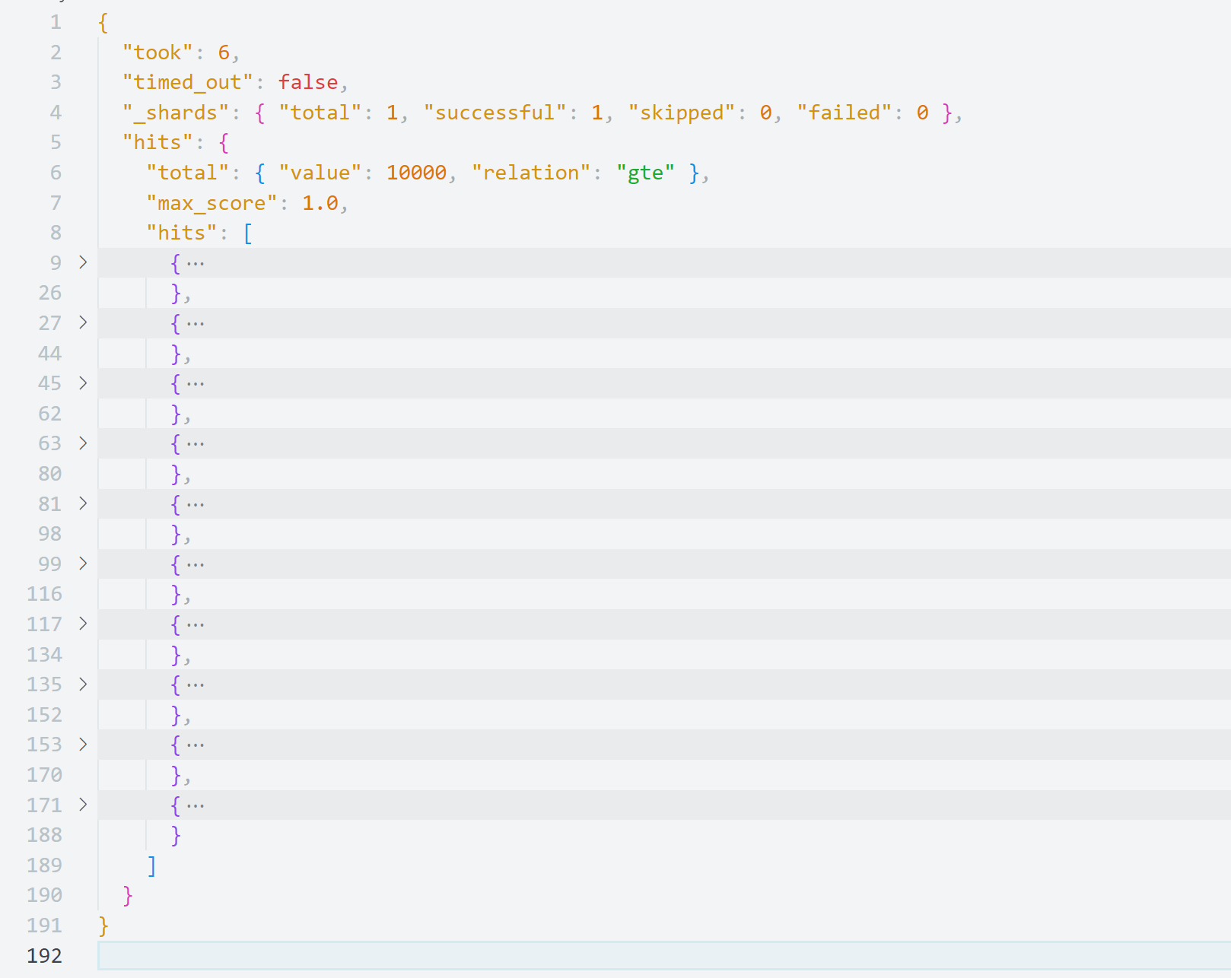Viewport: 1231px width, 978px height.
Task: Unfold the collapsed block at line 153
Action: tap(83, 745)
